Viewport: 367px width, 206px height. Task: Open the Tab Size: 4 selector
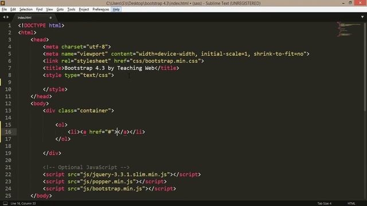coord(325,204)
